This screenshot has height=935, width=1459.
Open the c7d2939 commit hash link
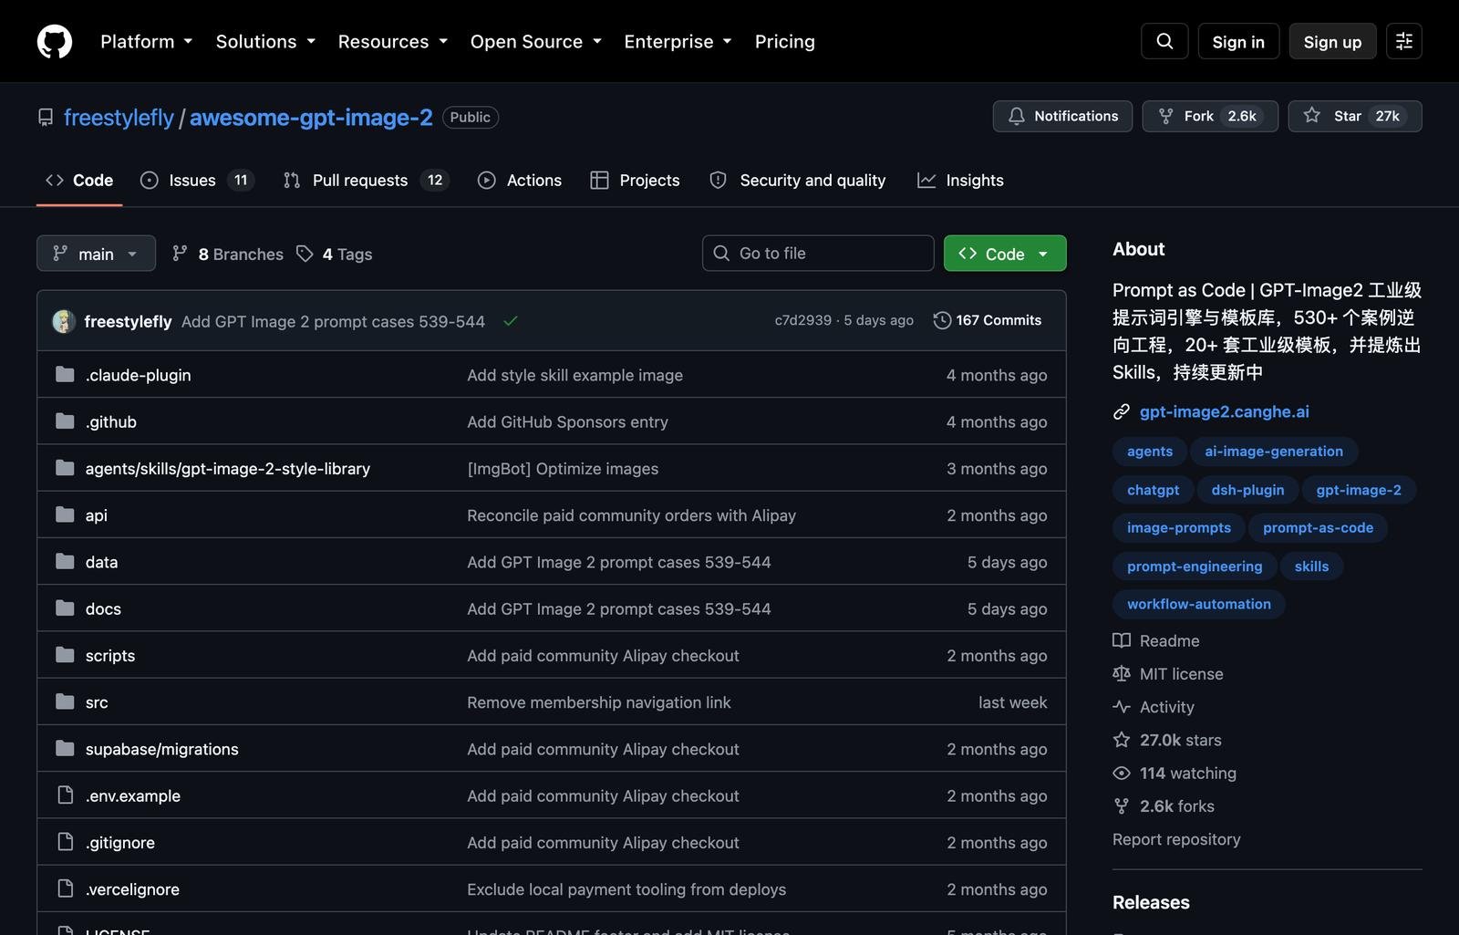(803, 320)
